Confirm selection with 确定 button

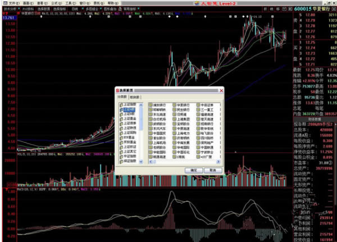(x=194, y=171)
